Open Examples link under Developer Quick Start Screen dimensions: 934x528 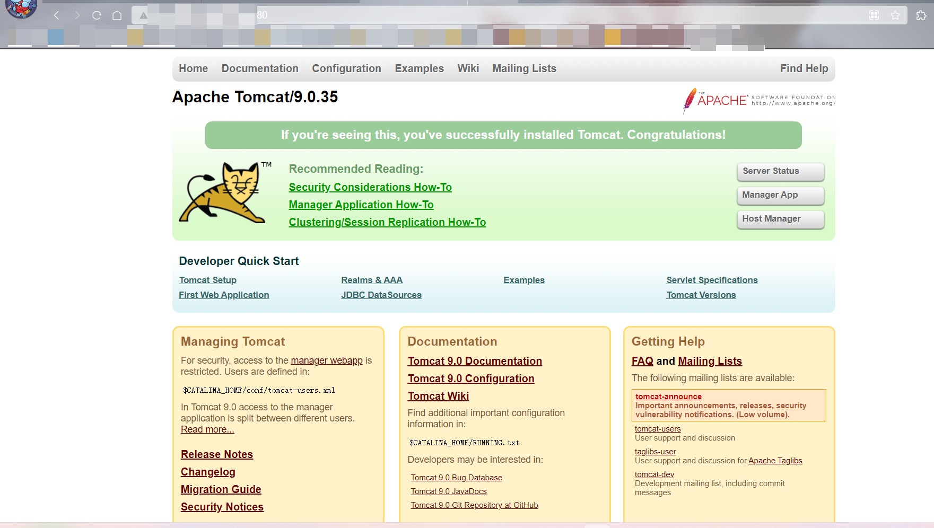click(524, 280)
